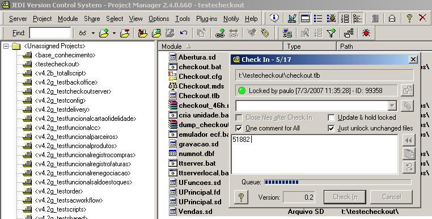Toggle the numbered tree view icon
432x219 pixels.
(344, 19)
